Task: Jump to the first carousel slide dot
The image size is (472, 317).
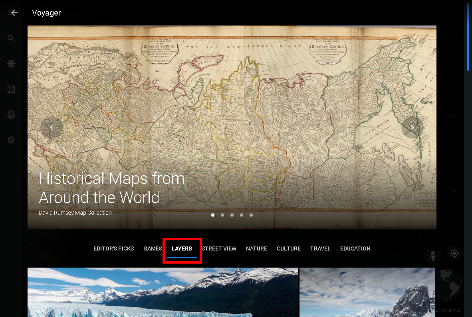Action: (x=213, y=215)
